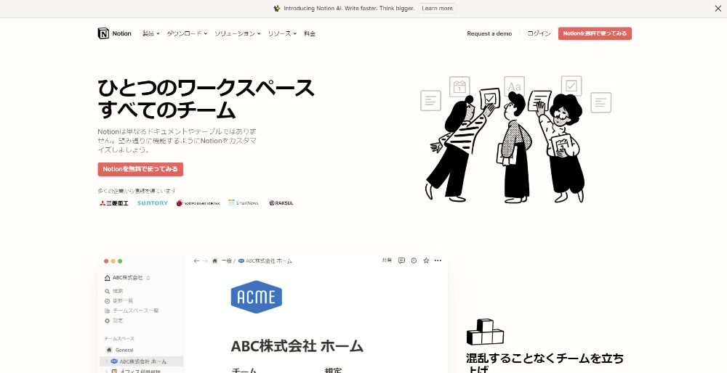Click the hero illustration of three people

(x=515, y=139)
